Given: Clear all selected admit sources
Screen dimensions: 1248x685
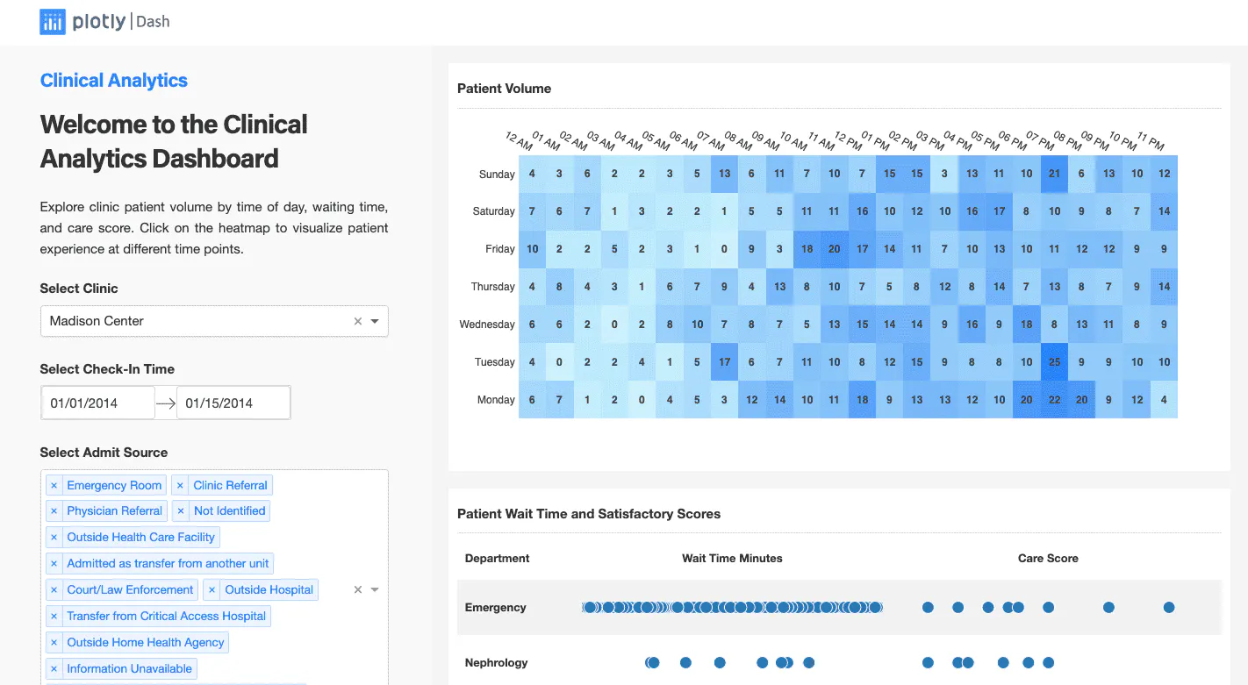Looking at the screenshot, I should pos(358,589).
